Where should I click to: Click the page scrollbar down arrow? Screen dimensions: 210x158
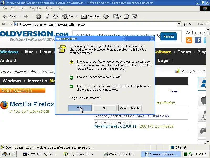click(208, 142)
